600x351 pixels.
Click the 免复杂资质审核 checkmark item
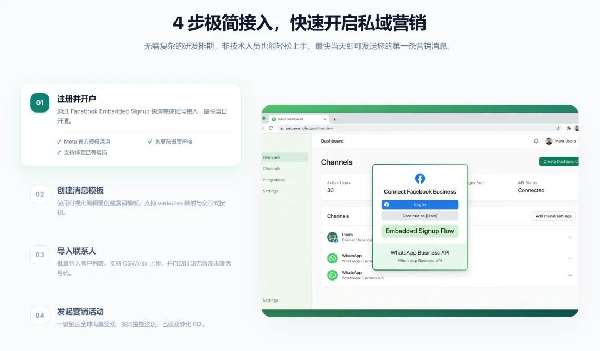click(171, 141)
